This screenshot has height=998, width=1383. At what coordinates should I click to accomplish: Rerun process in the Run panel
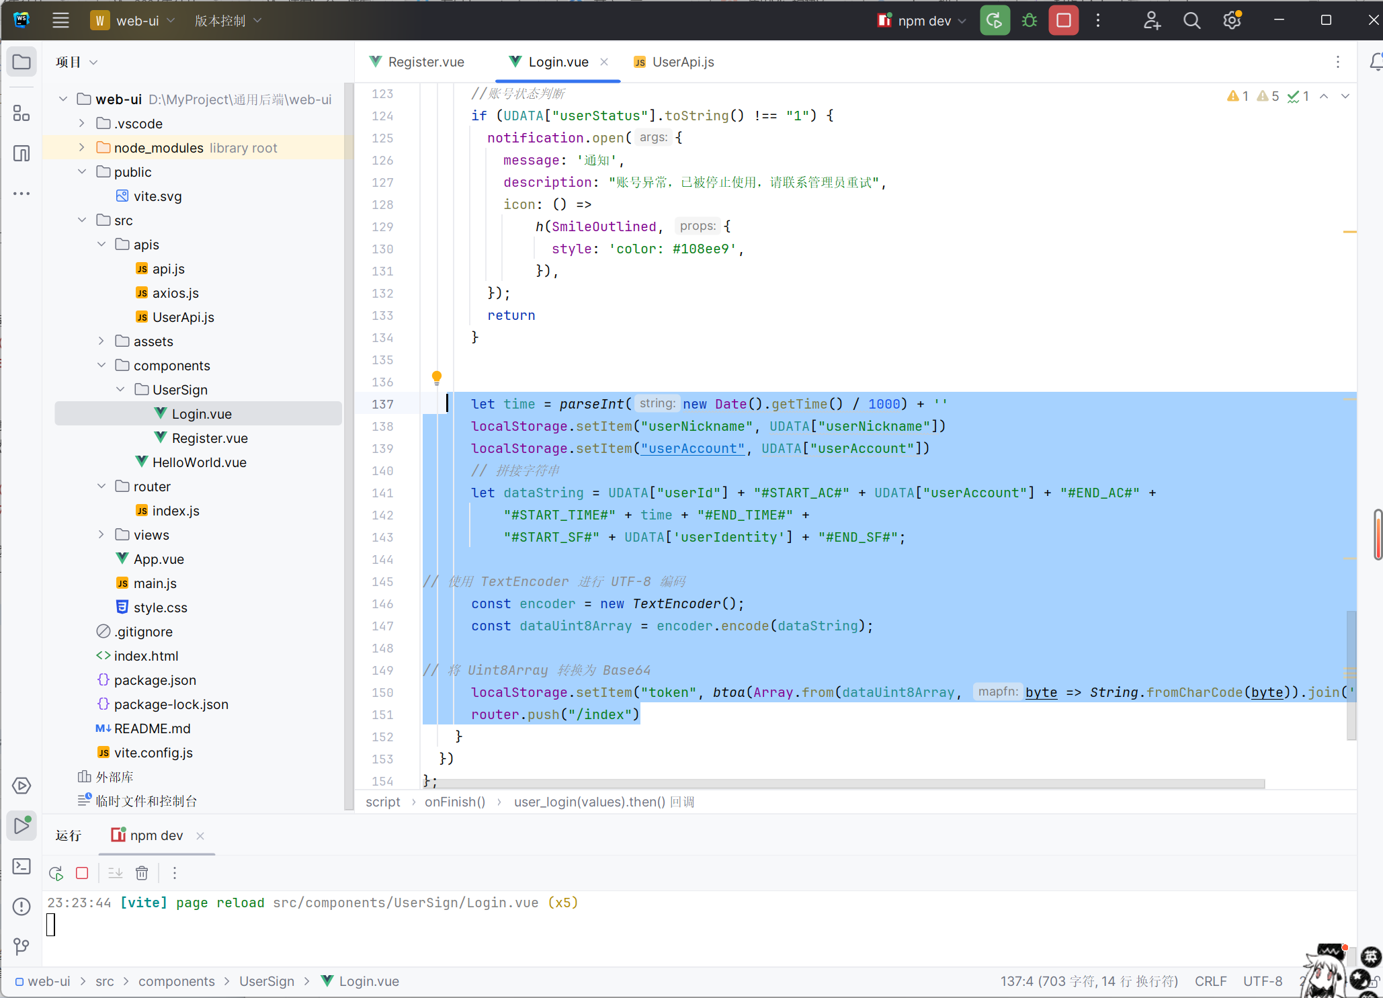click(56, 873)
